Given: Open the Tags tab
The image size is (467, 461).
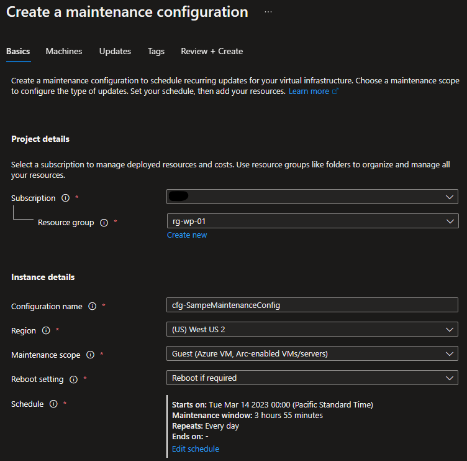Looking at the screenshot, I should tap(156, 51).
